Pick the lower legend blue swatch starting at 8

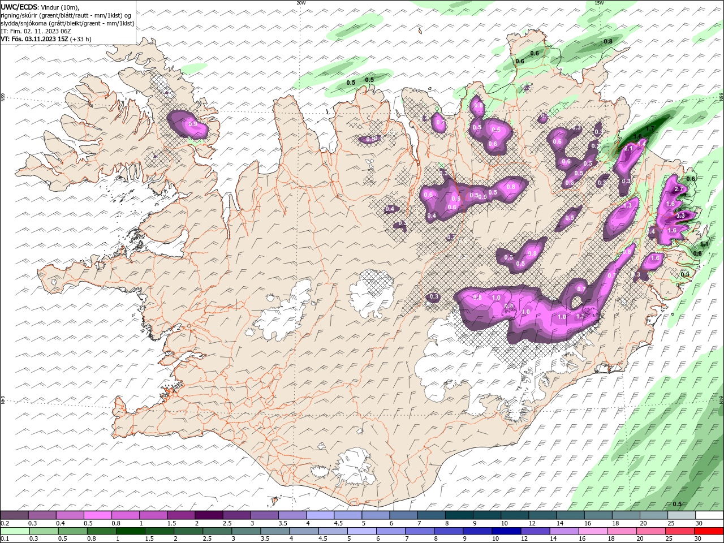tap(448, 531)
